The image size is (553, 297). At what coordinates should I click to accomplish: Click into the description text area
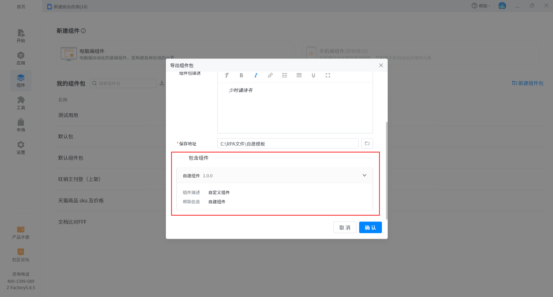coord(295,110)
